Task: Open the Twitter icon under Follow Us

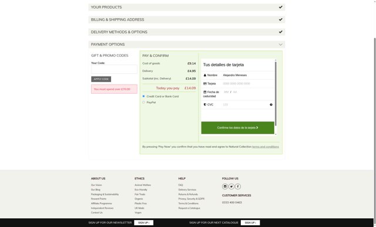Action: pos(231,187)
